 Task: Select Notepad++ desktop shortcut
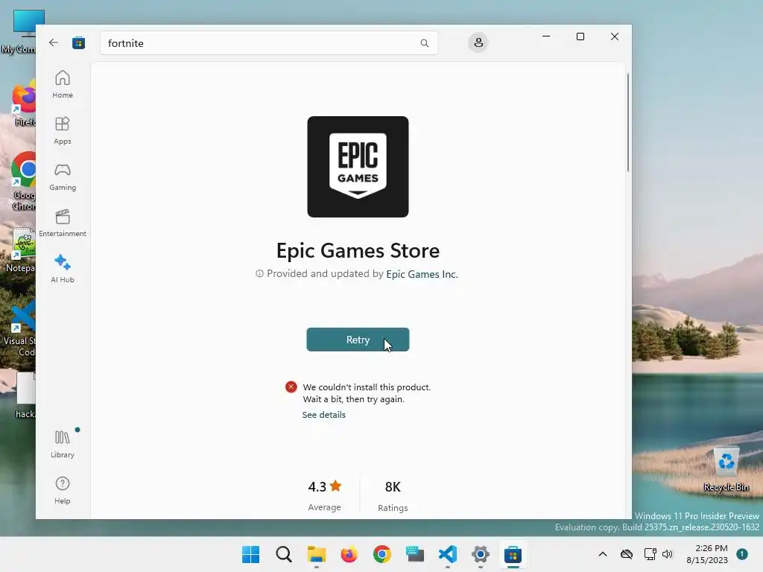tap(20, 250)
